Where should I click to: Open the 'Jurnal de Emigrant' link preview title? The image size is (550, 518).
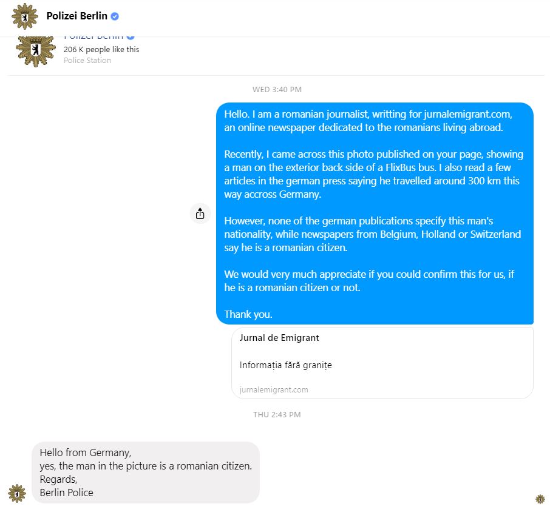279,338
